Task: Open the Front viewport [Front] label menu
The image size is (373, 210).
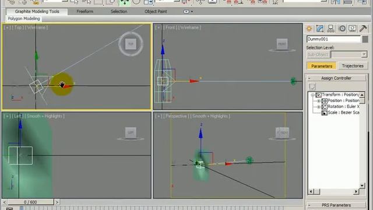Action: pyautogui.click(x=170, y=27)
